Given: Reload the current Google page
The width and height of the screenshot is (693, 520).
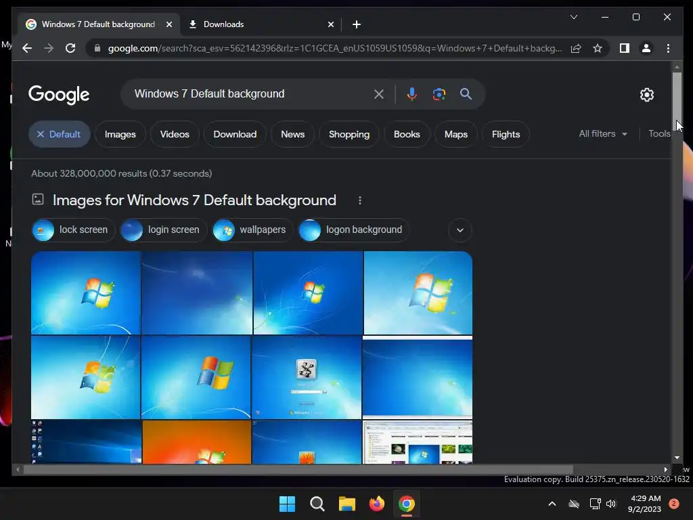Looking at the screenshot, I should 70,48.
